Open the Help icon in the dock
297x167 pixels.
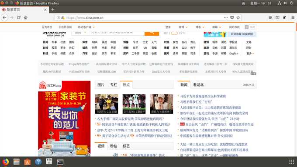[38, 162]
